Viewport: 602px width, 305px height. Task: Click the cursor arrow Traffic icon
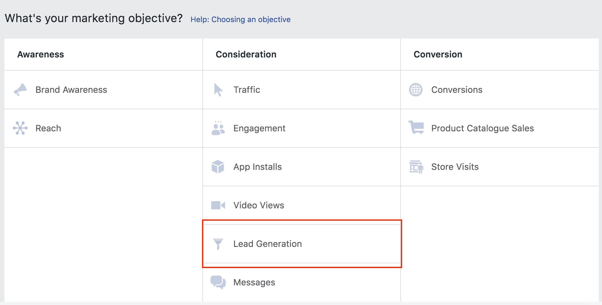[x=218, y=90]
